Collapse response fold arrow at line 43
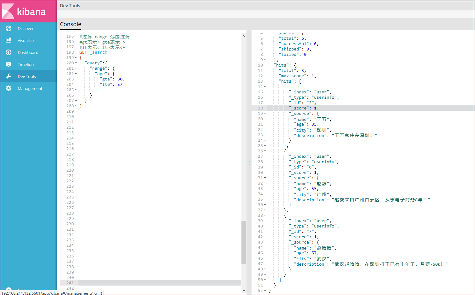Viewport: 475px width, 295px height. pos(265,242)
